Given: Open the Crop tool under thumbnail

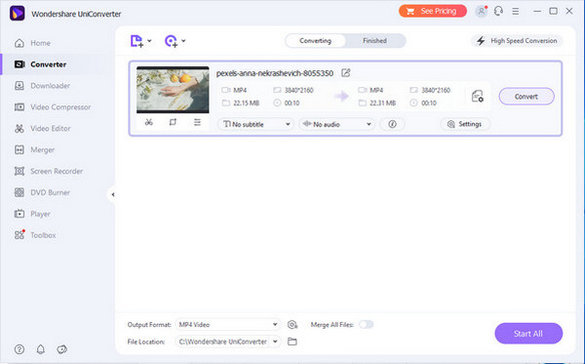Looking at the screenshot, I should [173, 122].
